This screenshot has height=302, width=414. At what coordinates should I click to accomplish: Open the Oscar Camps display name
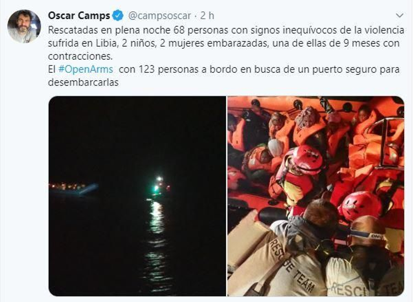point(79,16)
